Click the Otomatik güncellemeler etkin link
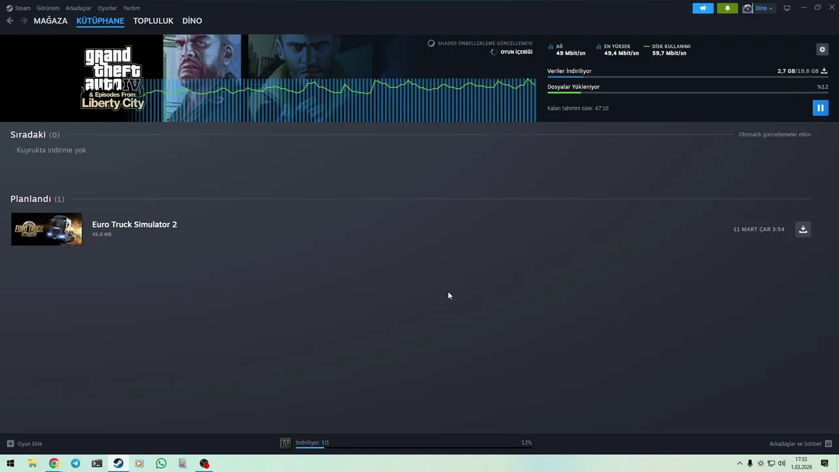The height and width of the screenshot is (472, 839). (x=775, y=134)
